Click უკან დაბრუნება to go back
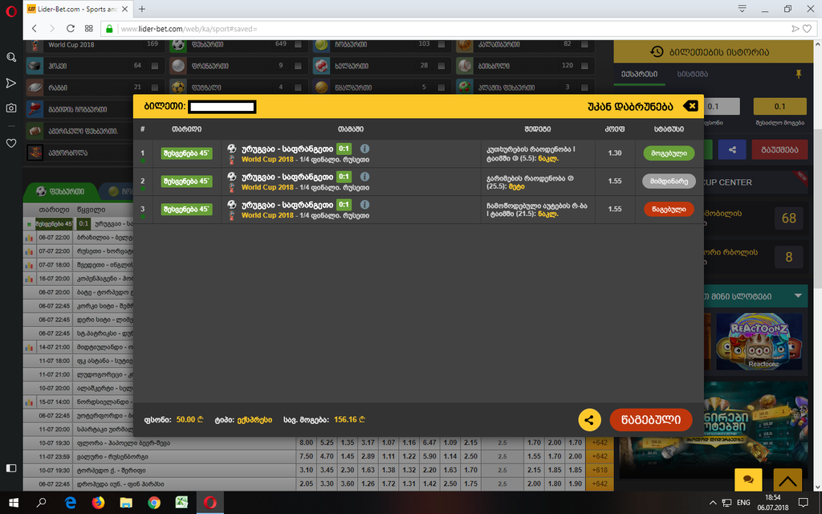The width and height of the screenshot is (822, 514). (631, 107)
